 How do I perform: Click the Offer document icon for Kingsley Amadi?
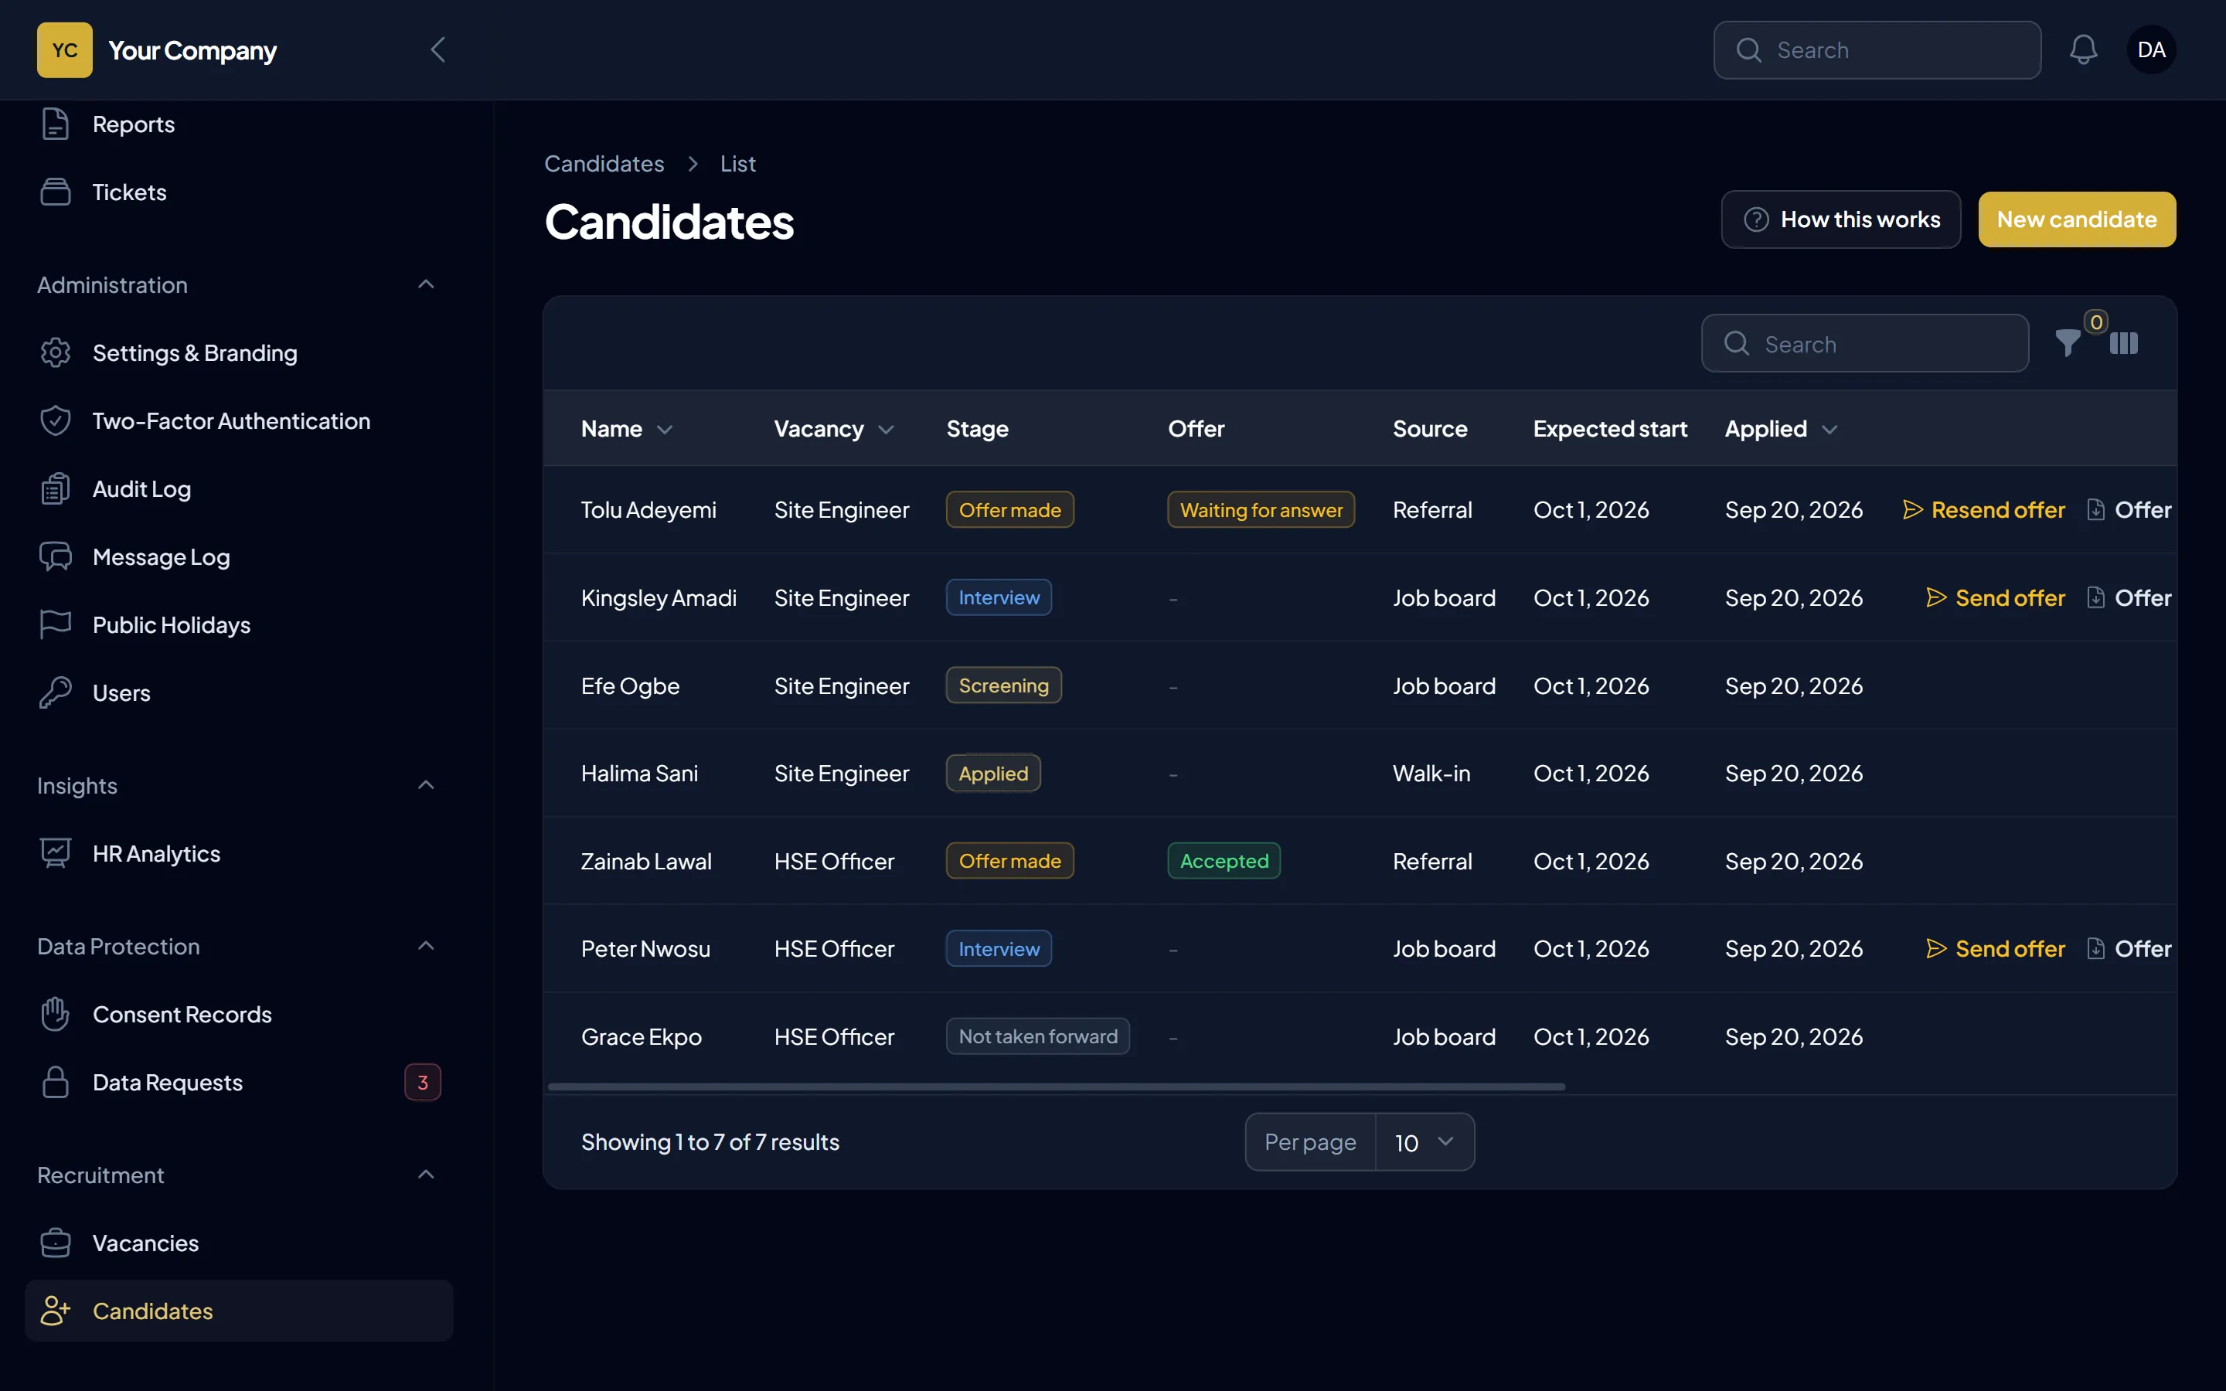2095,598
